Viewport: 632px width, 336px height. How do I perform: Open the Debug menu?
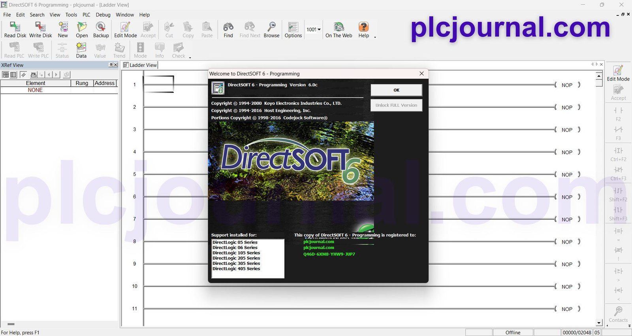pyautogui.click(x=103, y=15)
